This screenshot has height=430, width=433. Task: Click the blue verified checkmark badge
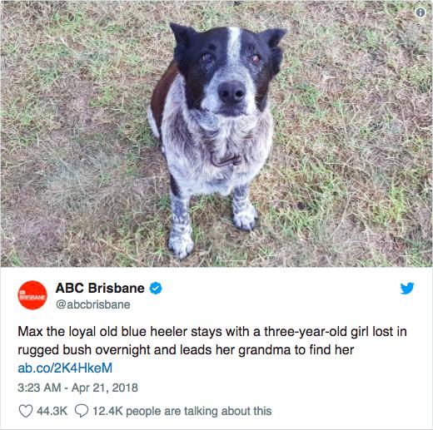156,289
